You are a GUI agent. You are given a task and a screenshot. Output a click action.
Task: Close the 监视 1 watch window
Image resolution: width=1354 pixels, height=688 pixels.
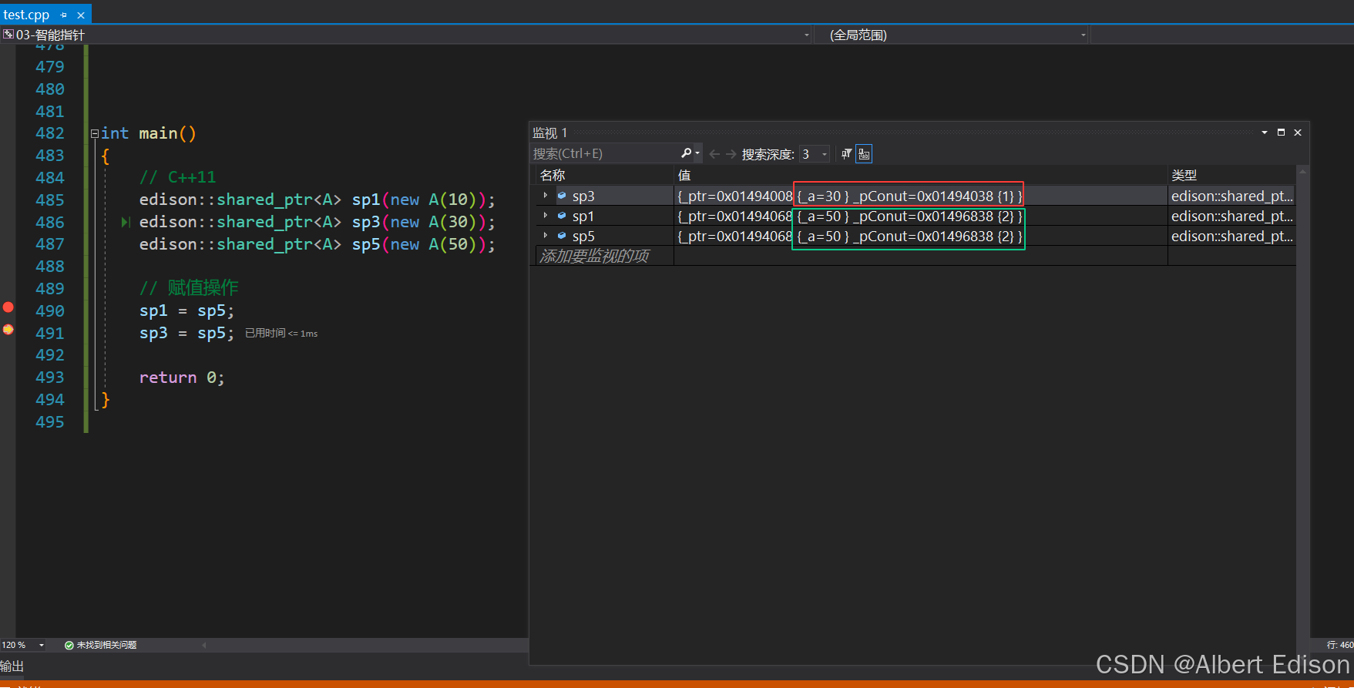(x=1298, y=133)
